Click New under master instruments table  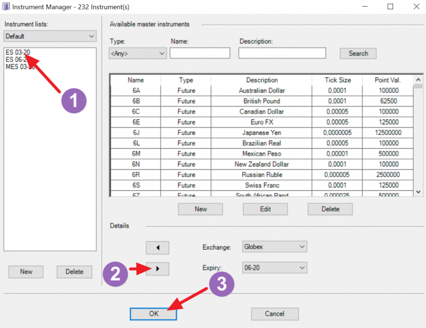200,209
